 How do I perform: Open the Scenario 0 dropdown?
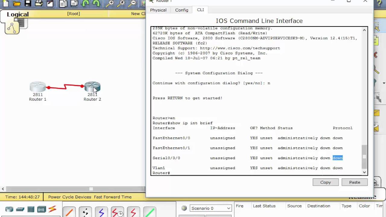click(x=210, y=208)
